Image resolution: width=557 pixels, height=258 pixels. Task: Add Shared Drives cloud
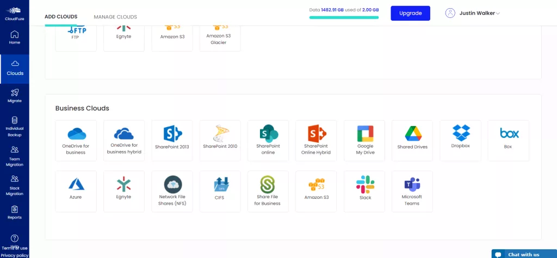(x=412, y=141)
